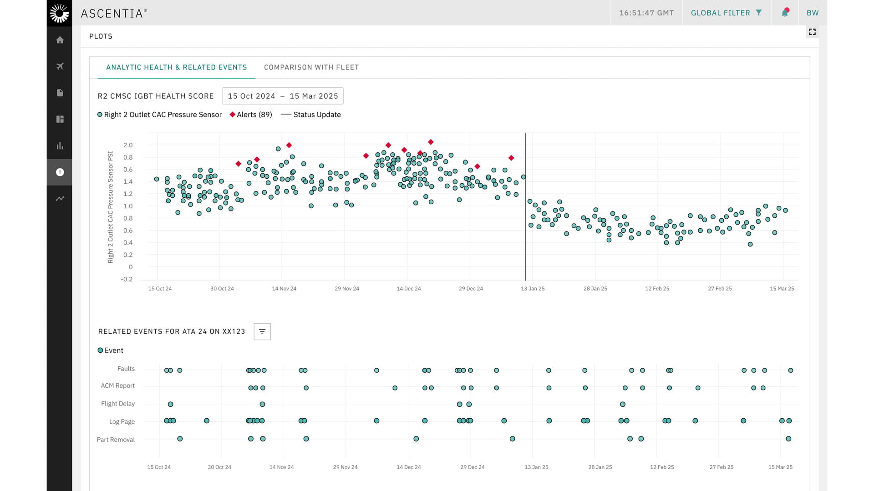Open the Home icon in the sidebar
874x491 pixels.
pos(59,40)
